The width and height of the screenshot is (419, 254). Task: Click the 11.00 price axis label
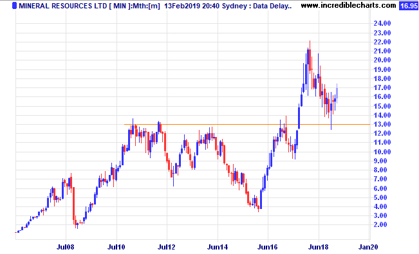coord(382,142)
